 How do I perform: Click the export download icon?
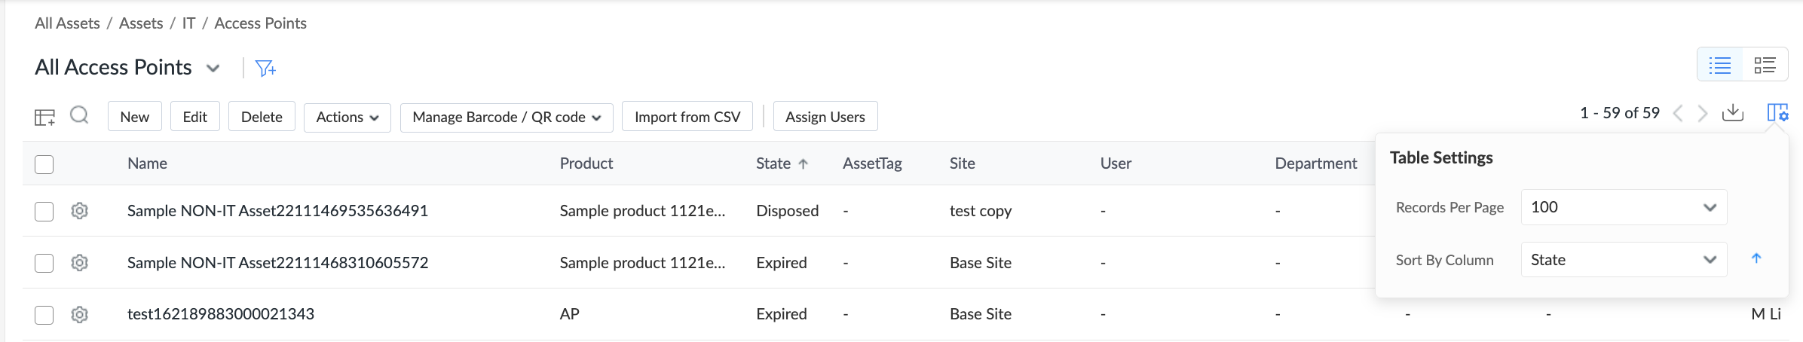pos(1733,113)
